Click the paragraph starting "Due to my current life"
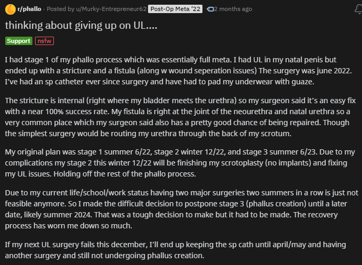This screenshot has width=362, height=265. click(x=182, y=209)
